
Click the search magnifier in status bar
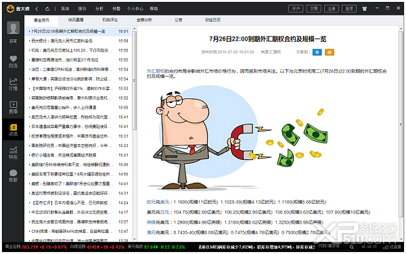click(352, 247)
